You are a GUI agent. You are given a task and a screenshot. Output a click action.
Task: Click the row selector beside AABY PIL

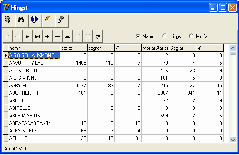coord(6,86)
